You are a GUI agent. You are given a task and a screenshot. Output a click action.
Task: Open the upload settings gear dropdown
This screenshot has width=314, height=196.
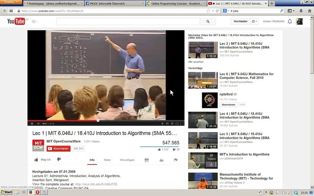click(x=254, y=21)
